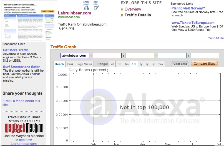Switch to the Page Views tab
Screen dimensions: 224x146
coord(84,64)
